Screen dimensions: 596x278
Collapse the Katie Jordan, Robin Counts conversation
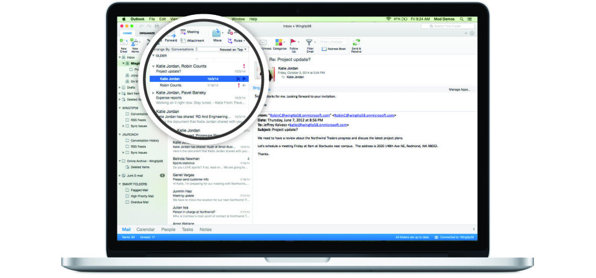(x=153, y=66)
